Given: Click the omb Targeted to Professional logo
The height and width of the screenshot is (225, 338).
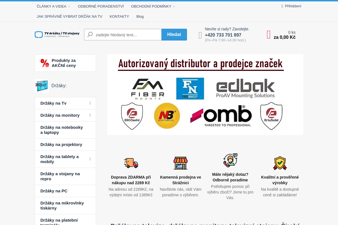Looking at the screenshot, I should click(221, 116).
